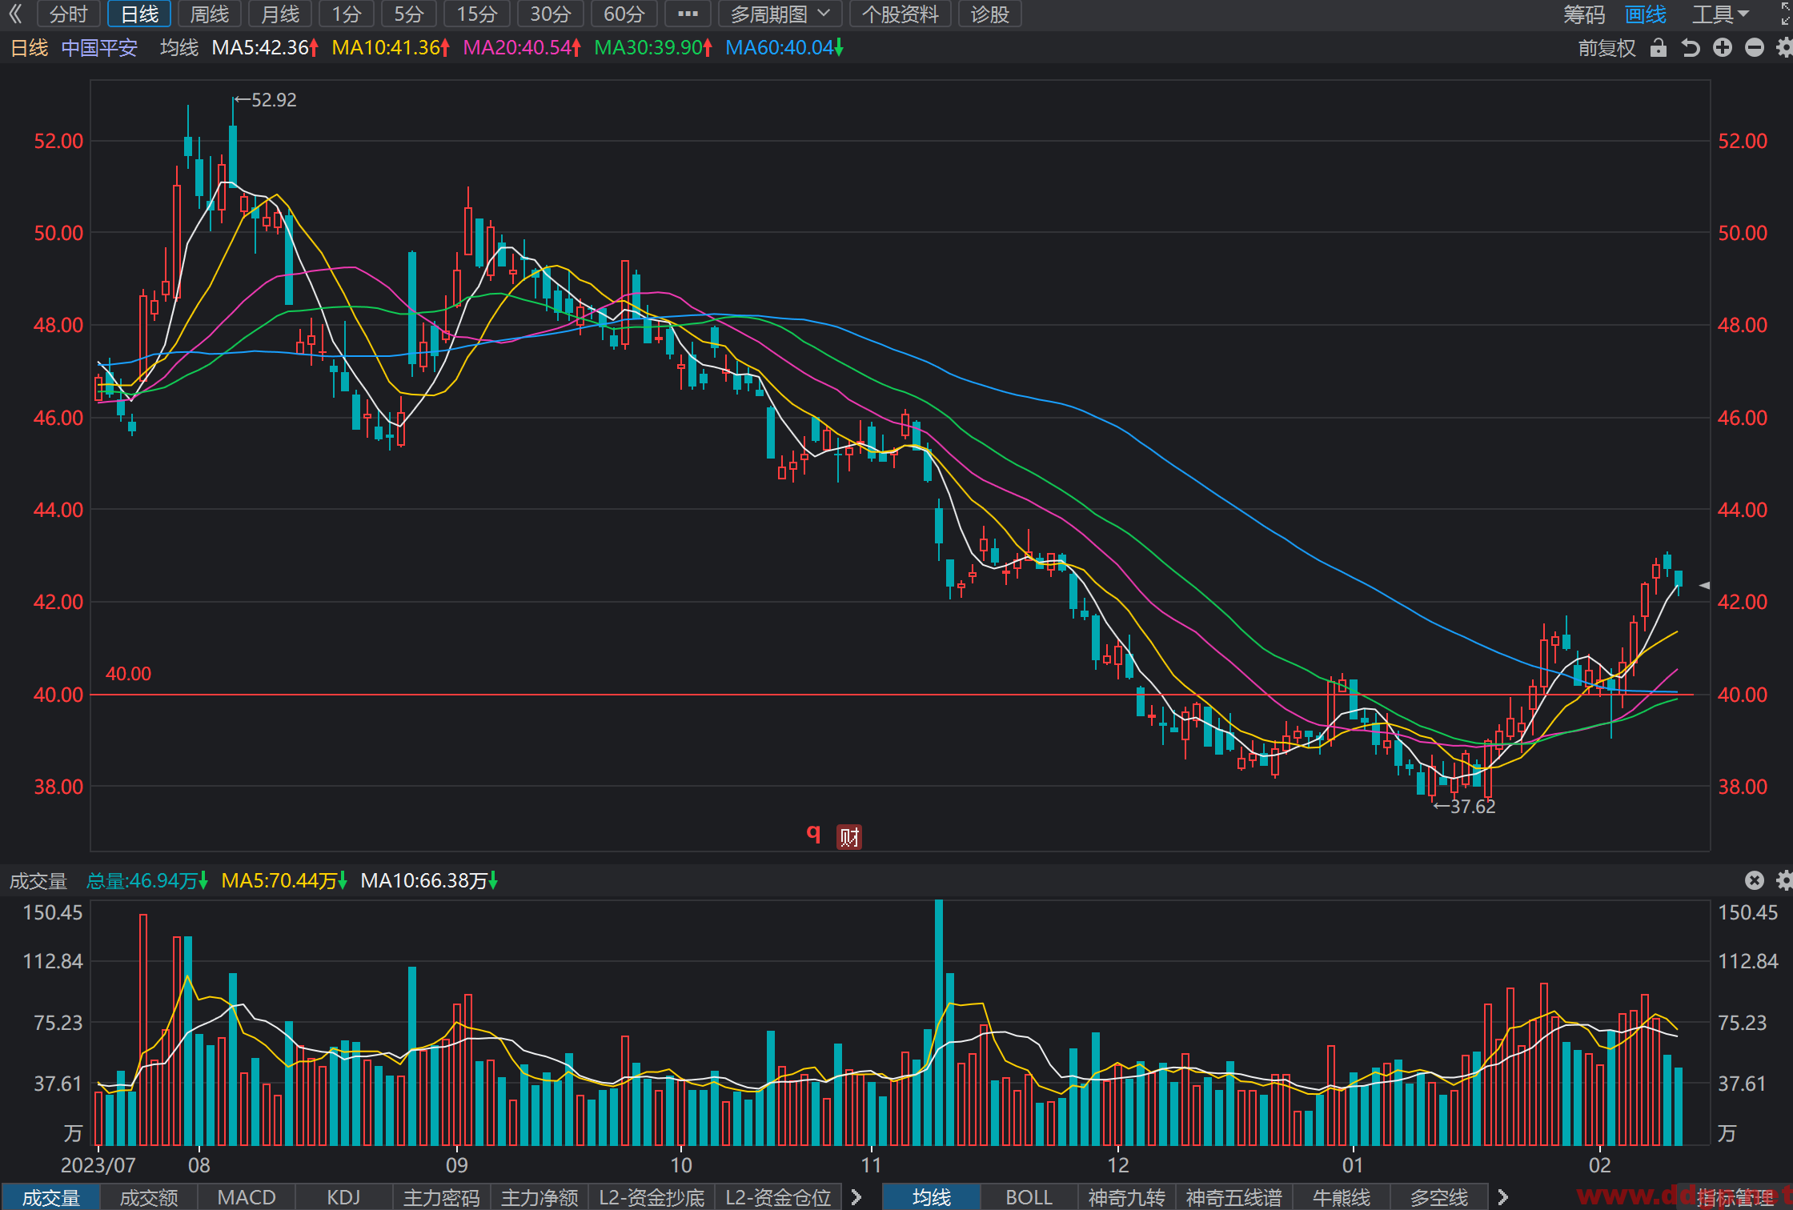Select the 主力净额 indicator tab
This screenshot has height=1210, width=1793.
pos(540,1197)
